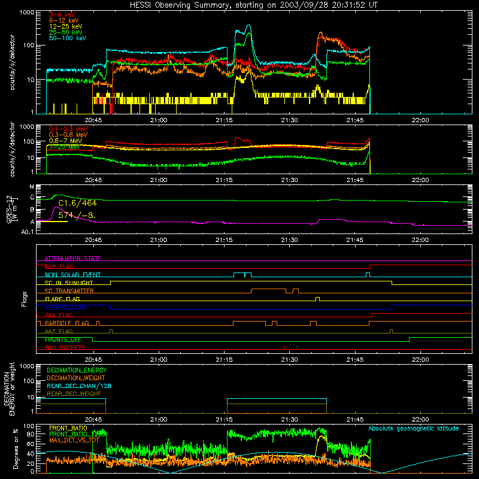Click the 6-12 keV orange peak near 21:37
This screenshot has width=479, height=479.
(x=320, y=34)
